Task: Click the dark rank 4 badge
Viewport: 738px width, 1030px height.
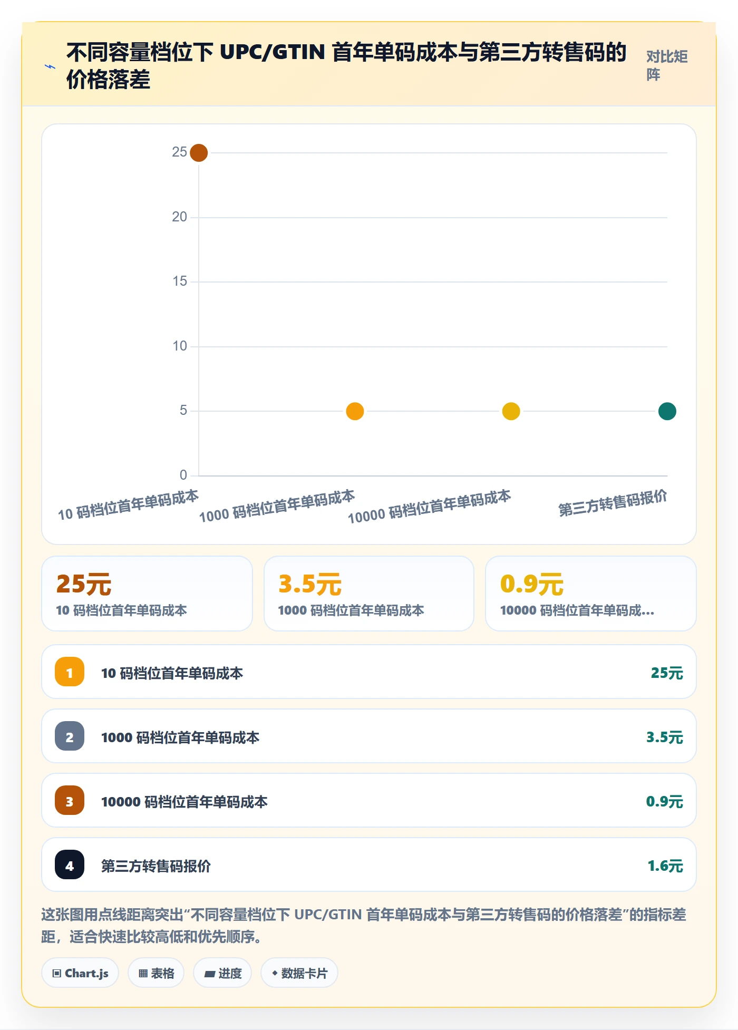Action: pos(70,864)
